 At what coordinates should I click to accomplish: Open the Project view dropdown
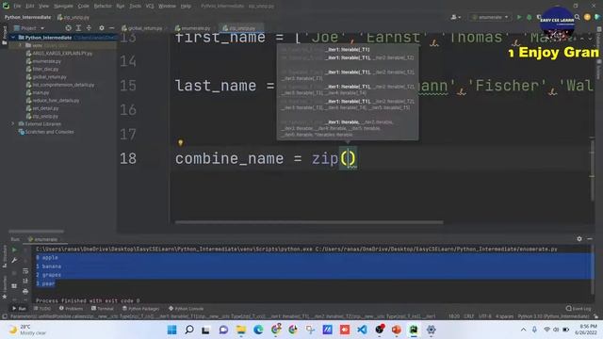[29, 28]
